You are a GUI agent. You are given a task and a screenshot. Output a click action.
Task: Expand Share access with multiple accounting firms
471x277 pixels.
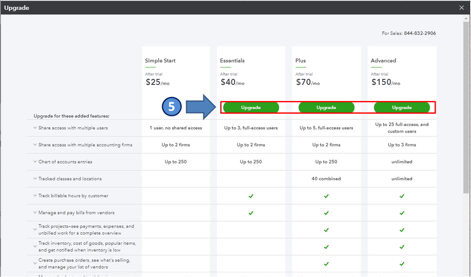click(35, 145)
